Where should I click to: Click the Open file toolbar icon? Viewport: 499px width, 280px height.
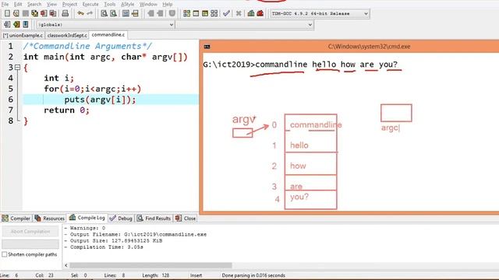(16, 13)
